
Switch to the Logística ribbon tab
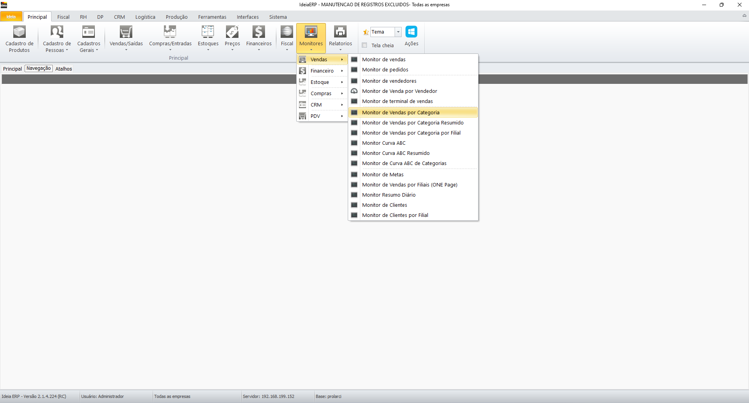point(145,17)
